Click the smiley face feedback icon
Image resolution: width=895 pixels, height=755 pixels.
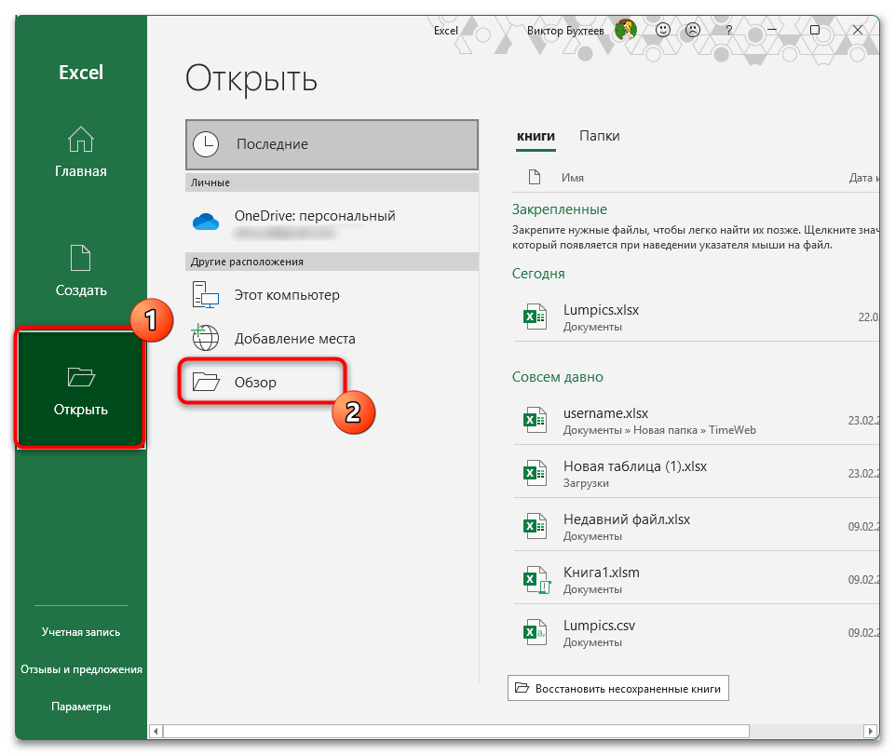click(x=663, y=30)
